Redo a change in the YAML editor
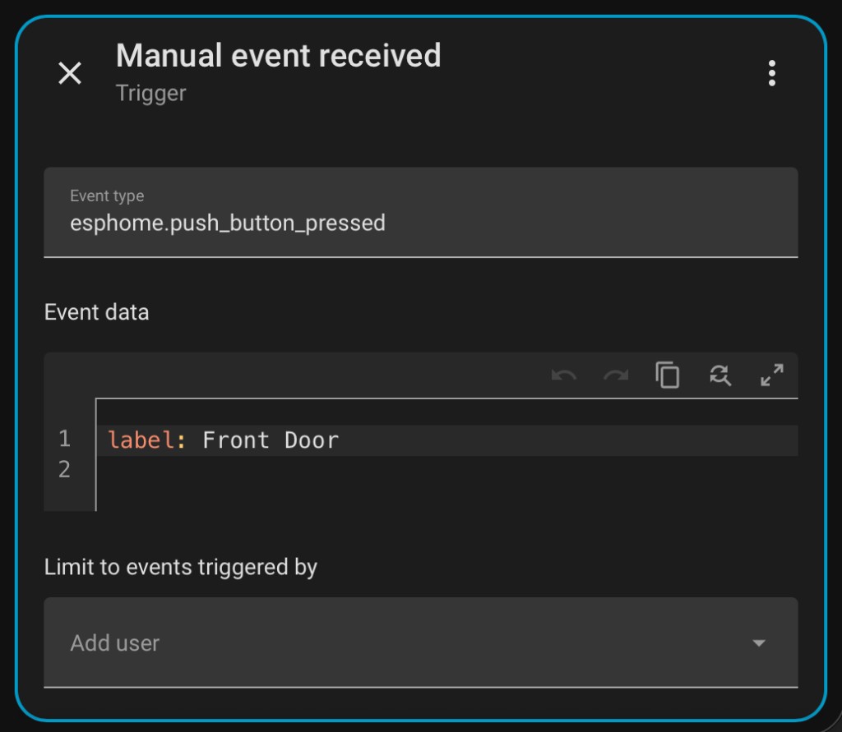Viewport: 842px width, 732px height. (x=615, y=375)
